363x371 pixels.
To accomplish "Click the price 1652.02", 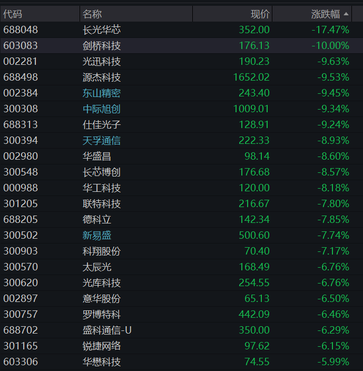I will click(x=251, y=77).
